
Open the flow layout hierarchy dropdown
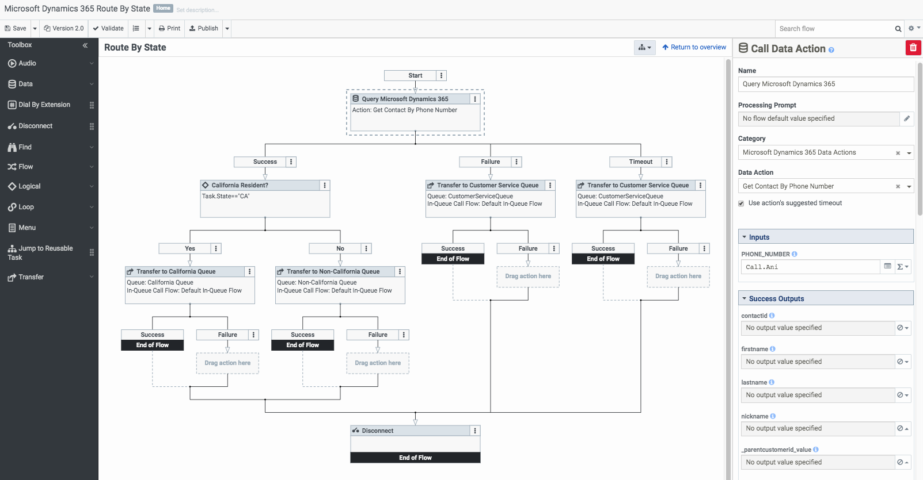click(x=645, y=48)
